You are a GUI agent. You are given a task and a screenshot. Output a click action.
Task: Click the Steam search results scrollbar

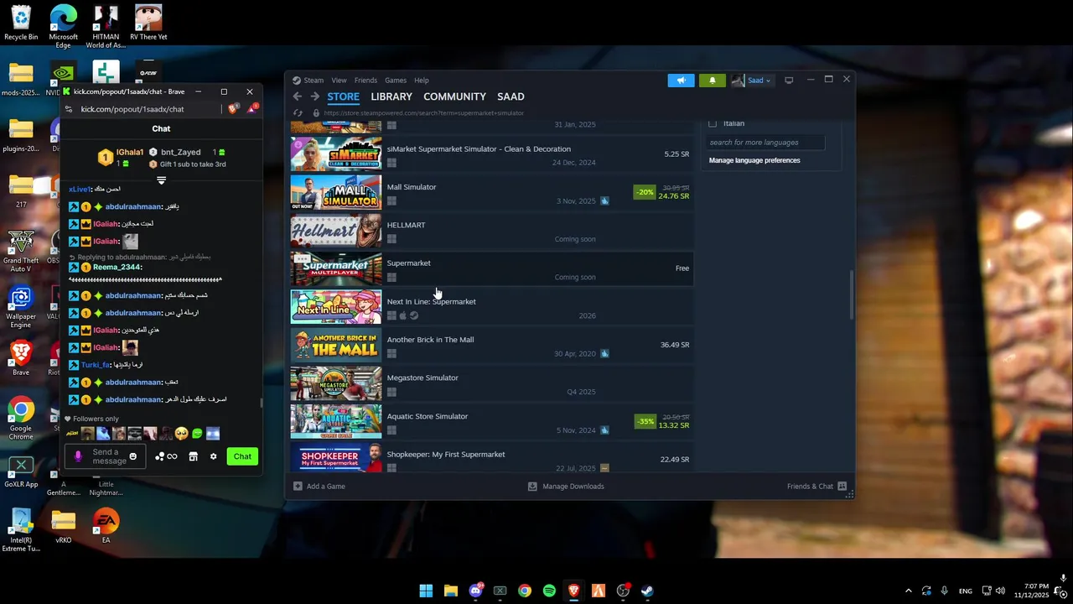point(852,294)
